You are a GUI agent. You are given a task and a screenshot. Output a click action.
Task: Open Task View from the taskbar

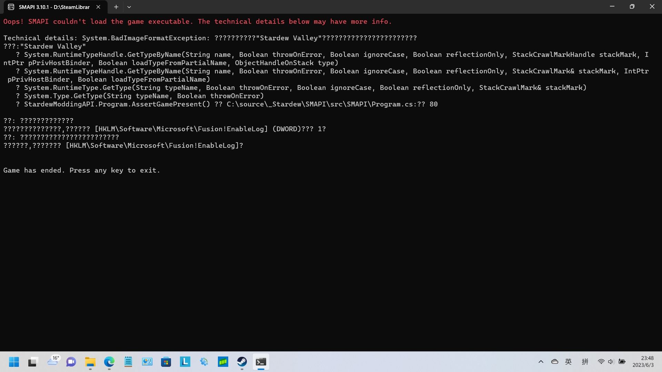tap(33, 362)
